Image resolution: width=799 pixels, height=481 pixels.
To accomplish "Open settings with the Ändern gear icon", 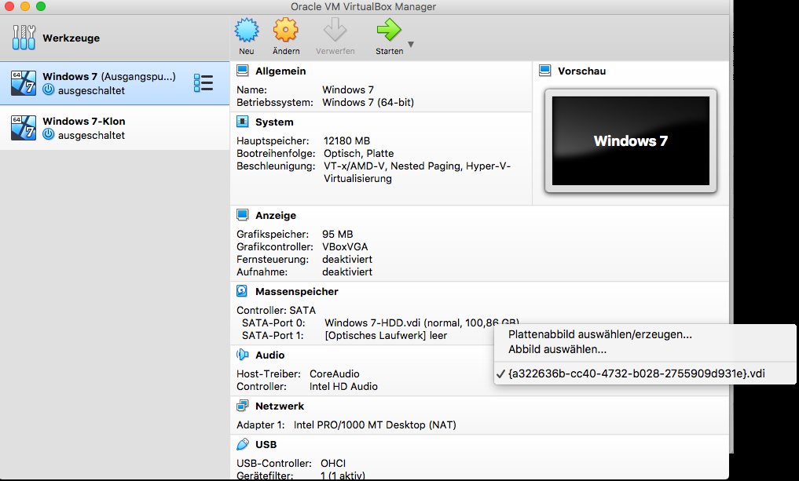I will (x=285, y=30).
